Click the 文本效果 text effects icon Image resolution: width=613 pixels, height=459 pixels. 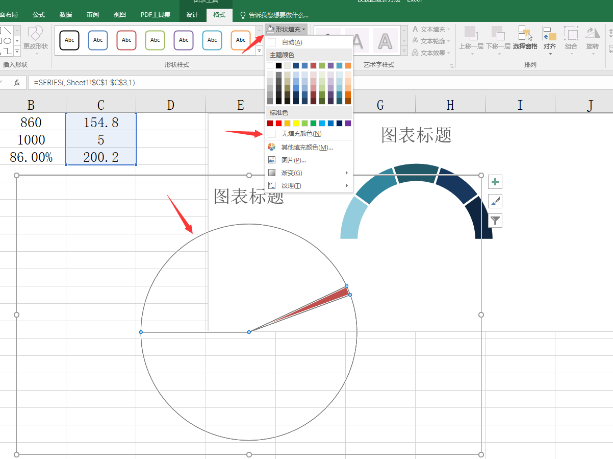point(416,53)
